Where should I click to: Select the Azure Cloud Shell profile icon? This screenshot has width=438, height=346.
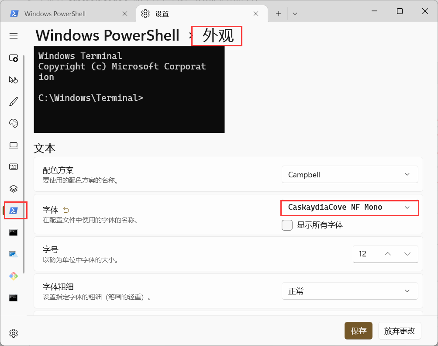[x=14, y=254]
